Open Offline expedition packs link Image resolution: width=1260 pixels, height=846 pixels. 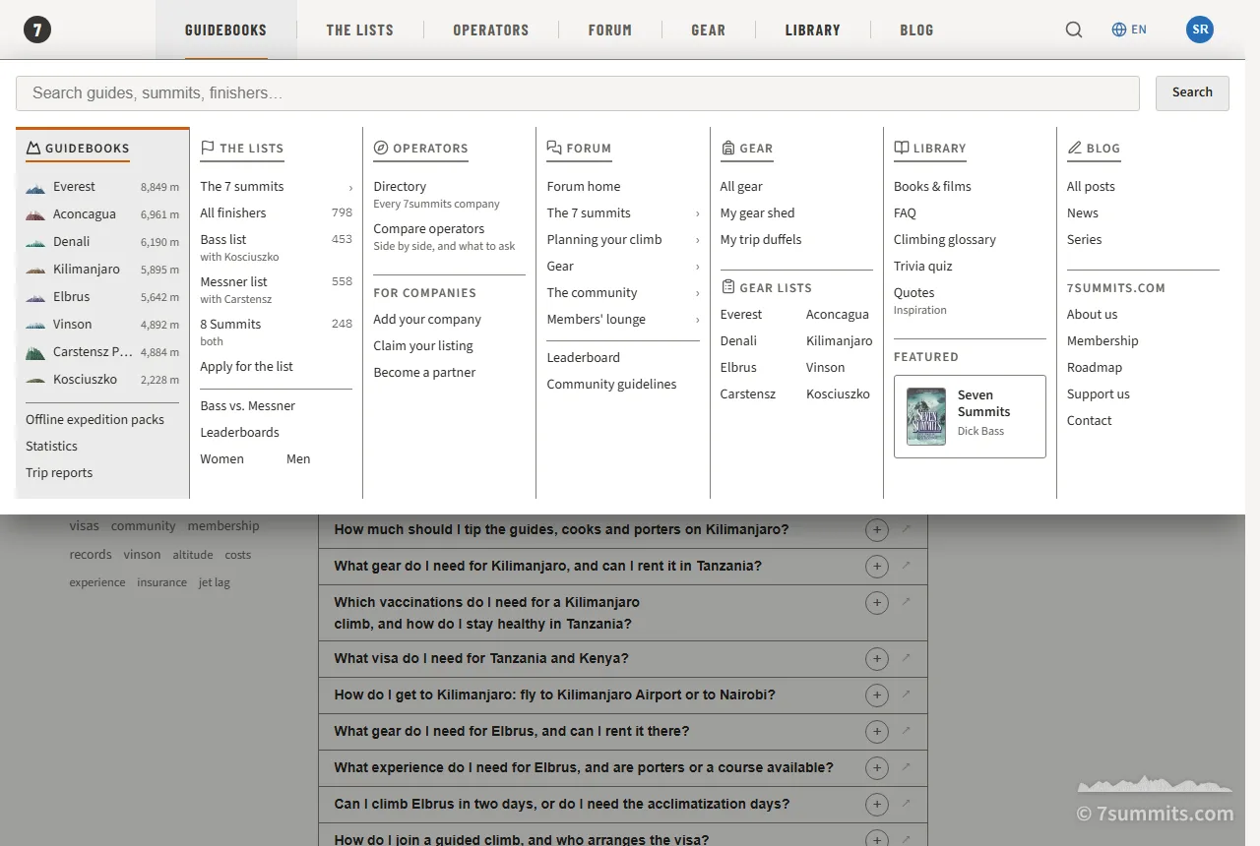(94, 420)
